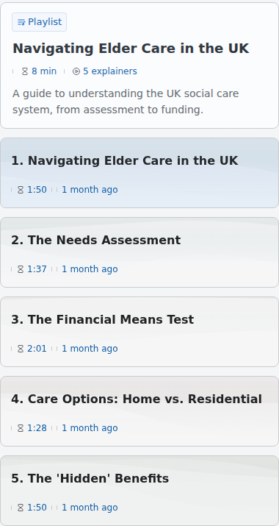The width and height of the screenshot is (279, 526).
Task: Click the playlist title heading at top
Action: [x=131, y=49]
